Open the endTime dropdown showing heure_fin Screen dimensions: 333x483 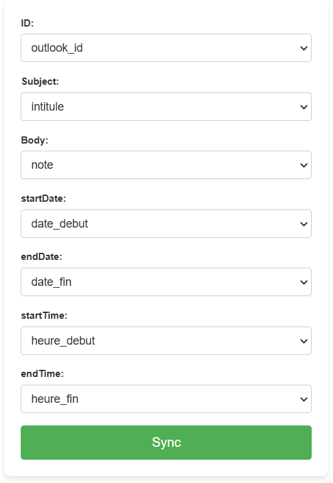[166, 399]
